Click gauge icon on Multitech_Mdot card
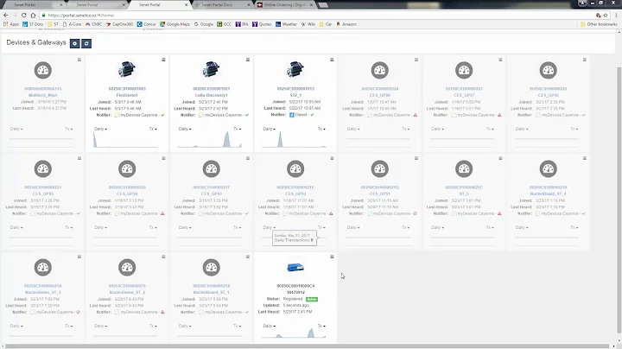This screenshot has height=349, width=622. [x=43, y=70]
